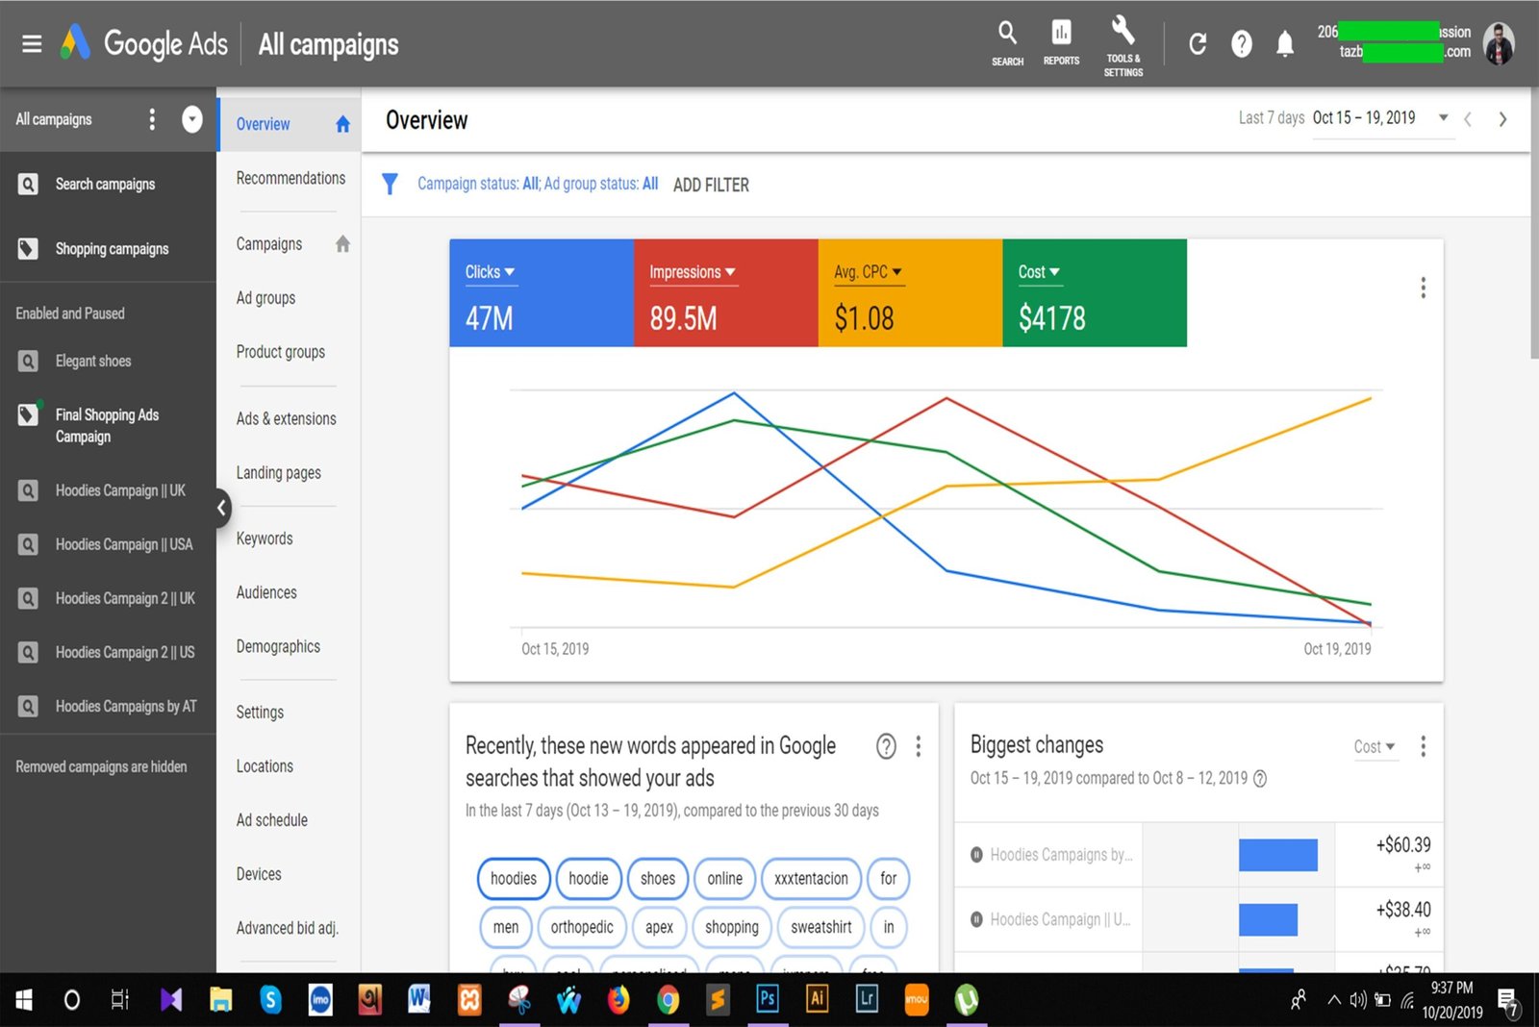Open Chrome from the Windows taskbar
Image resolution: width=1539 pixels, height=1027 pixels.
[668, 1000]
